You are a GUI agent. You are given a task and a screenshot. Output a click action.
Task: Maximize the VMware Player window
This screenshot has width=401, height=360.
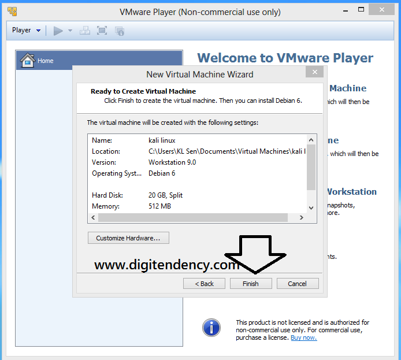361,10
